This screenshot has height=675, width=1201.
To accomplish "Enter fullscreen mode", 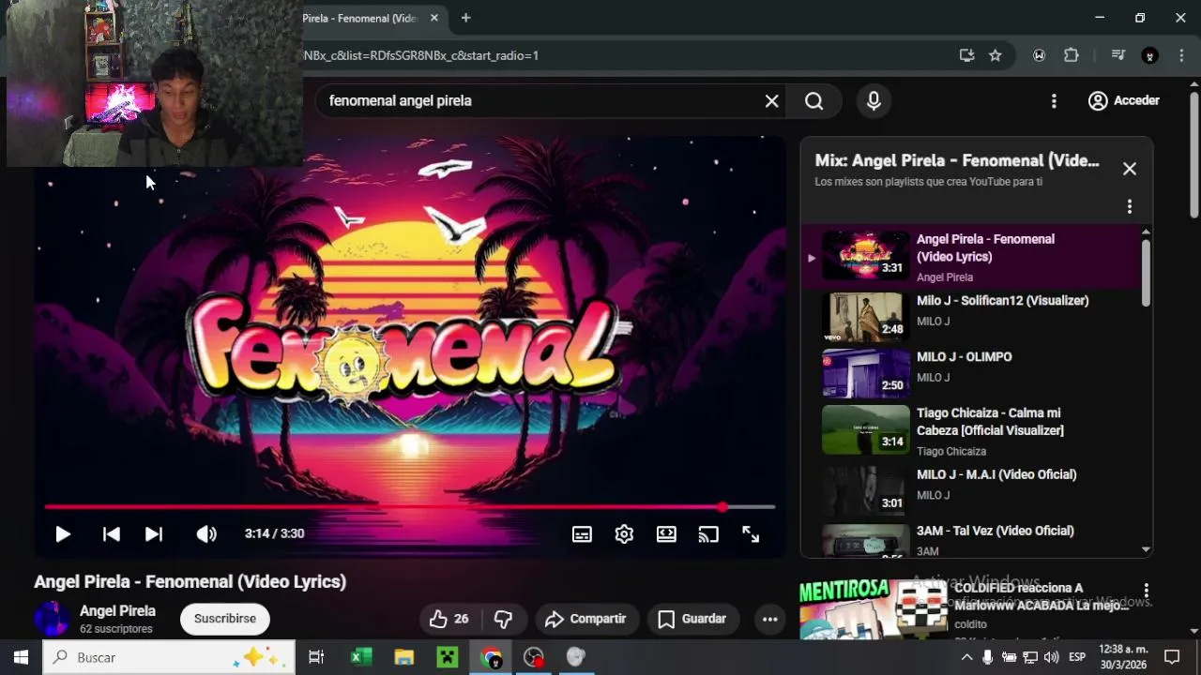I will pyautogui.click(x=751, y=534).
